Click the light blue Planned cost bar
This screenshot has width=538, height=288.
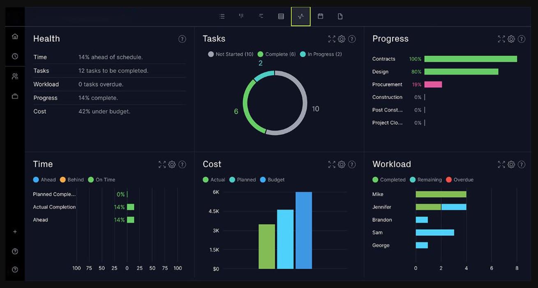pyautogui.click(x=285, y=239)
